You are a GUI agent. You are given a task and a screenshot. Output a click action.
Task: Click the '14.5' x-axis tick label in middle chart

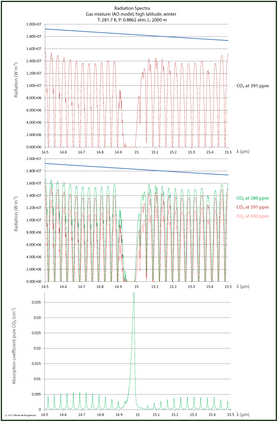(45, 286)
